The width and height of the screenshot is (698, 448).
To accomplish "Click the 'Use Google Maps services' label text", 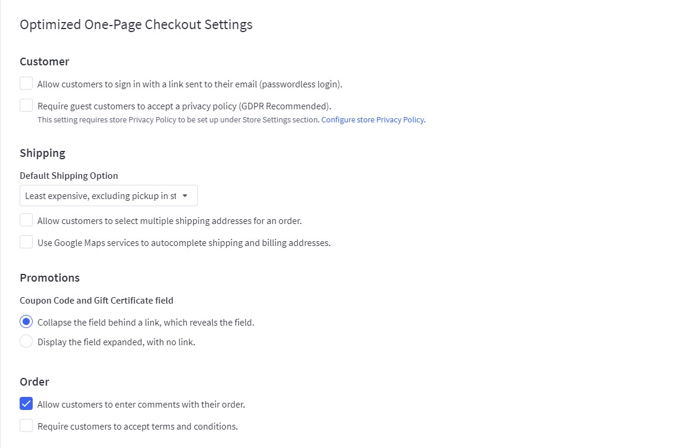I will [184, 243].
